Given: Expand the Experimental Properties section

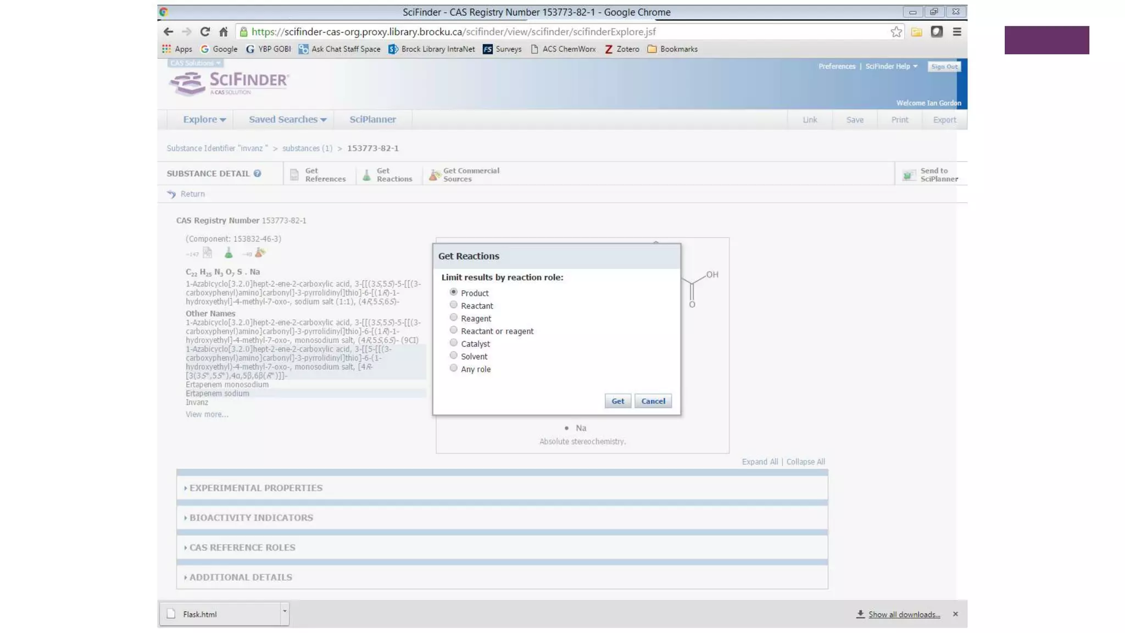Looking at the screenshot, I should (255, 488).
